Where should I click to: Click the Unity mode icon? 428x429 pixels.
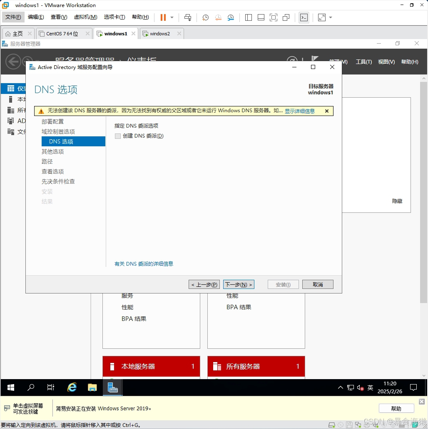pyautogui.click(x=286, y=17)
